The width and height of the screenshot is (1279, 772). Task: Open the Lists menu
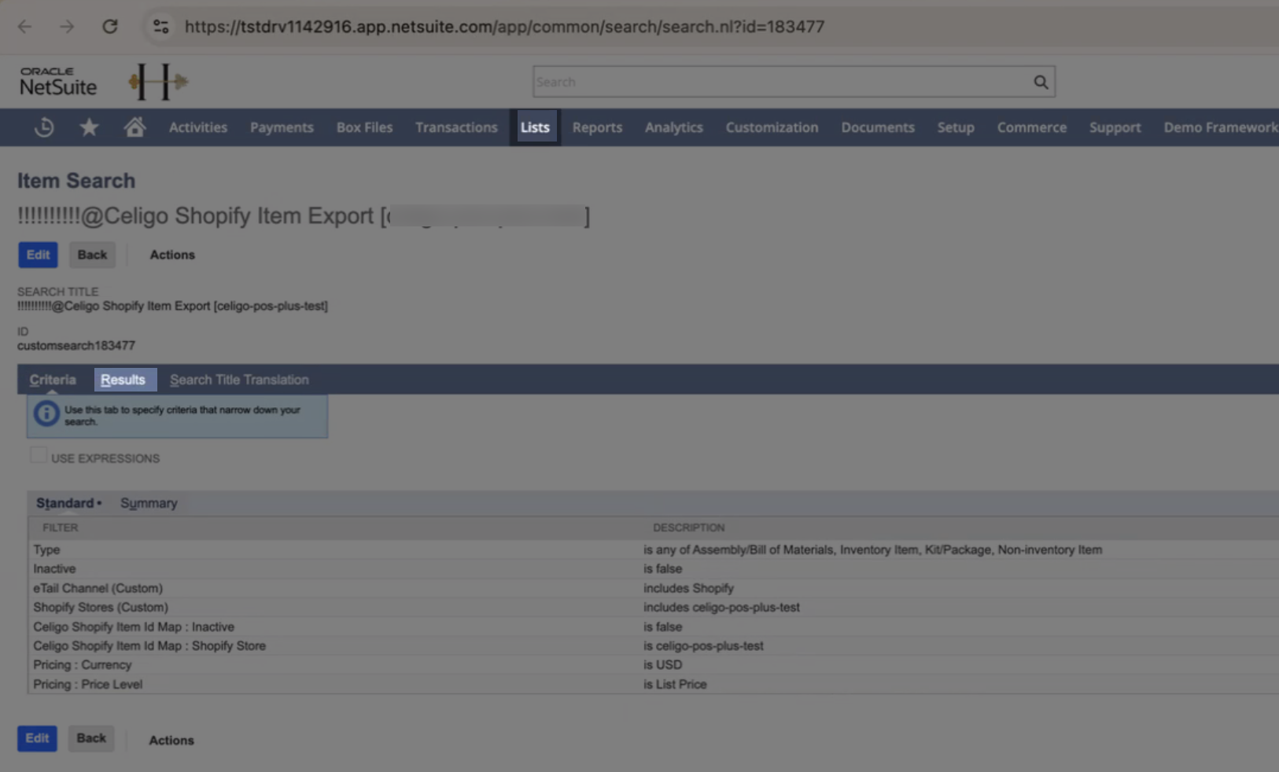coord(535,127)
